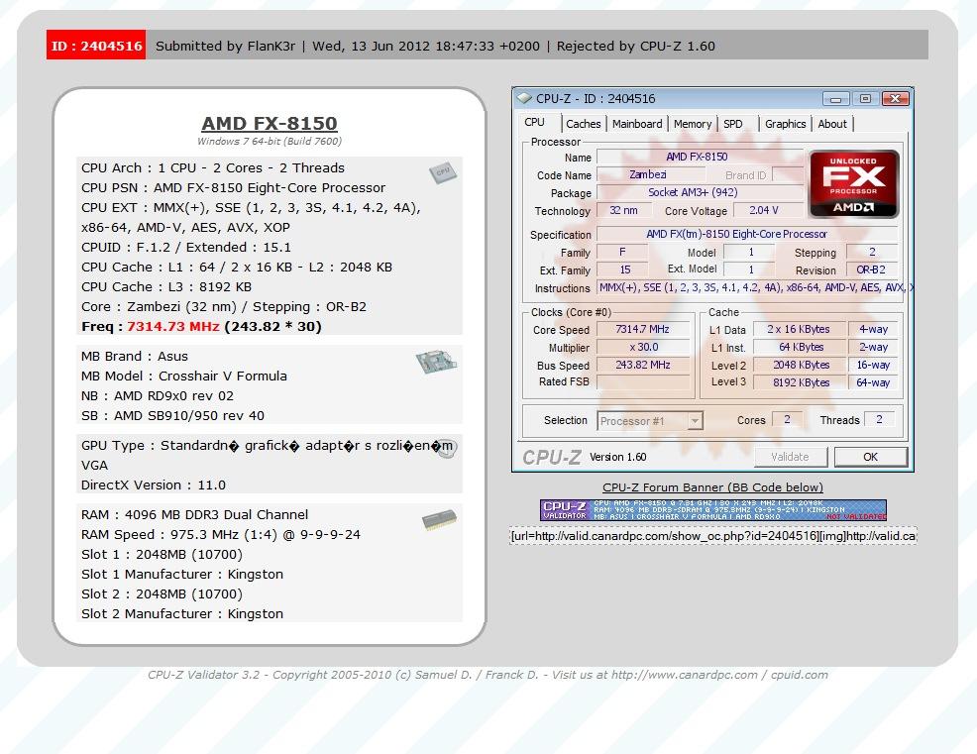
Task: Click the CPU-Z window title bar icon
Action: click(524, 98)
